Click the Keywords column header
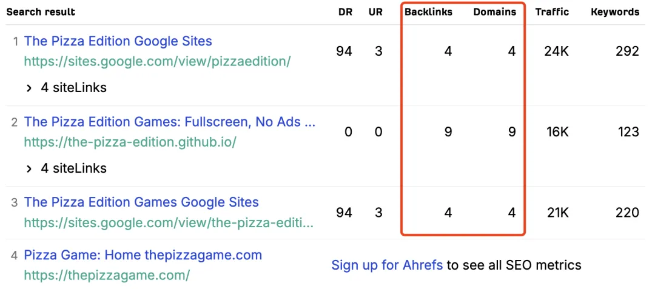The image size is (655, 289). click(615, 12)
